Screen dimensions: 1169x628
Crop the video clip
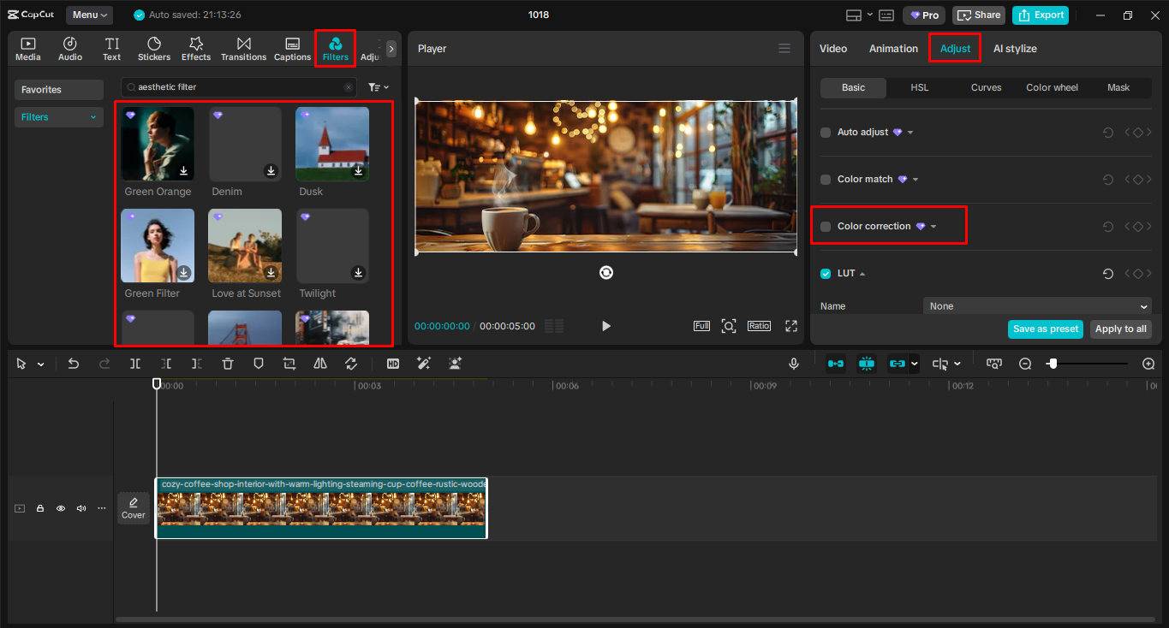pos(289,364)
